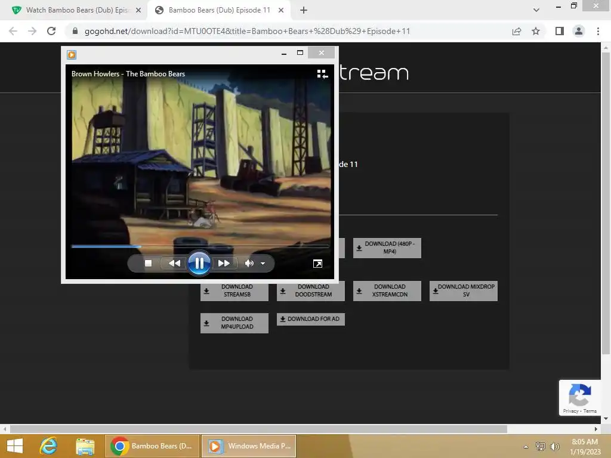Stop playback in Windows Media Player
The width and height of the screenshot is (611, 458).
pyautogui.click(x=148, y=263)
